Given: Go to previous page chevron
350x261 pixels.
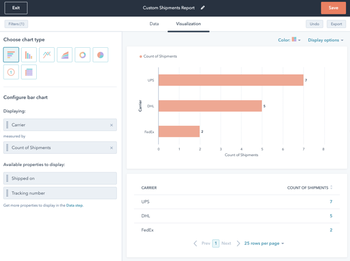Looking at the screenshot, I should coord(195,244).
